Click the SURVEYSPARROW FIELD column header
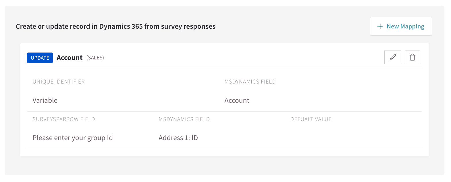The width and height of the screenshot is (451, 182). click(x=64, y=119)
